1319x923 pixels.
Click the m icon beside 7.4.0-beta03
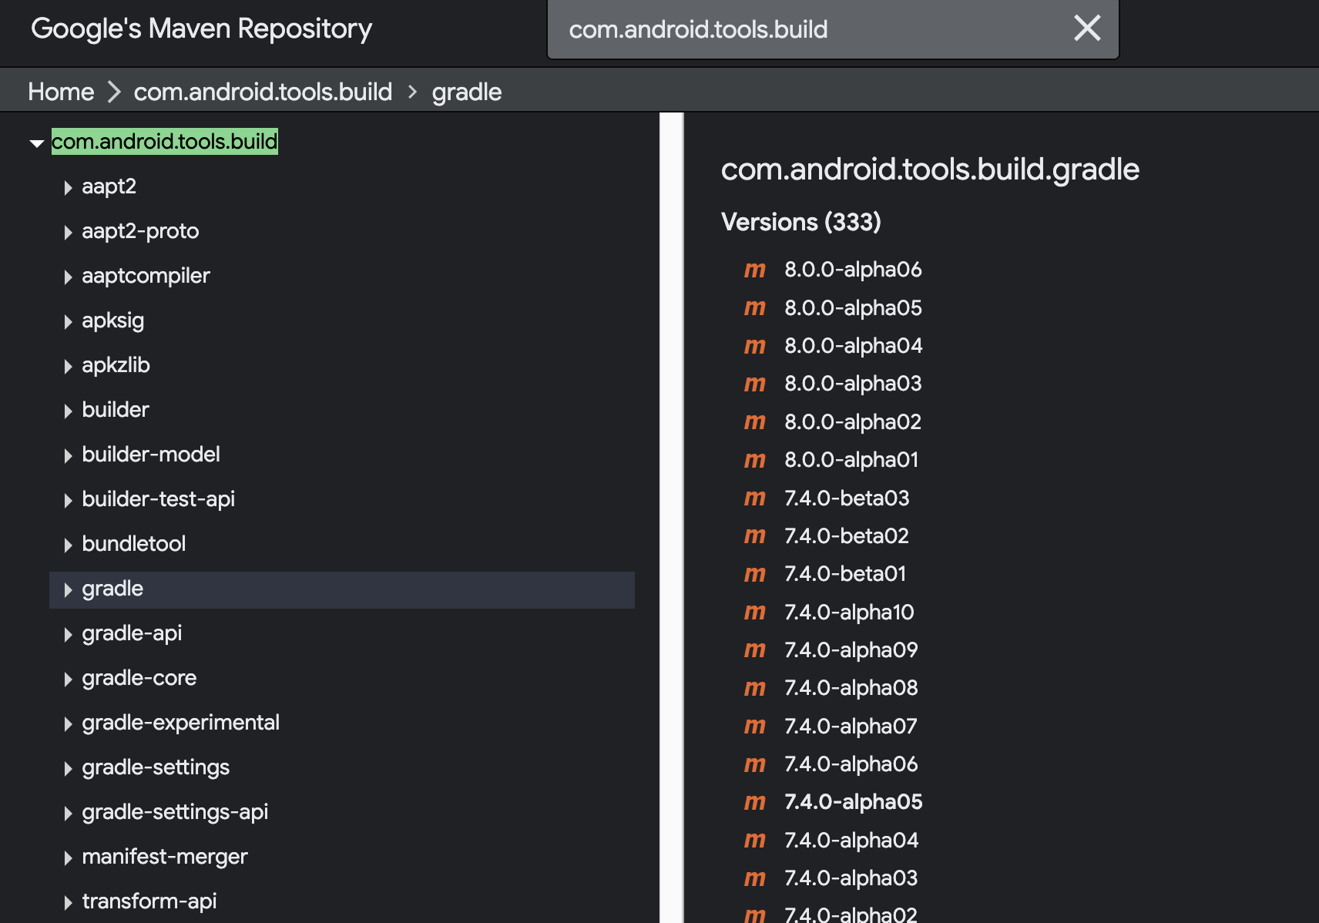coord(755,498)
